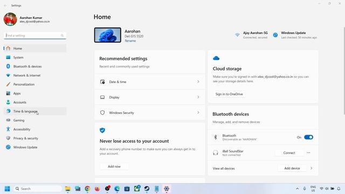
Task: Click the Find a setting search box
Action: [35, 36]
